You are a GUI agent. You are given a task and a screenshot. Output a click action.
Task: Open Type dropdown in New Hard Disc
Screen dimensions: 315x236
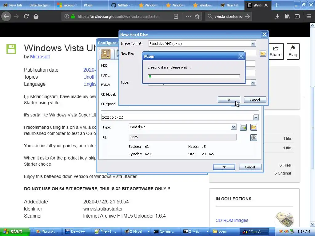[x=253, y=82]
